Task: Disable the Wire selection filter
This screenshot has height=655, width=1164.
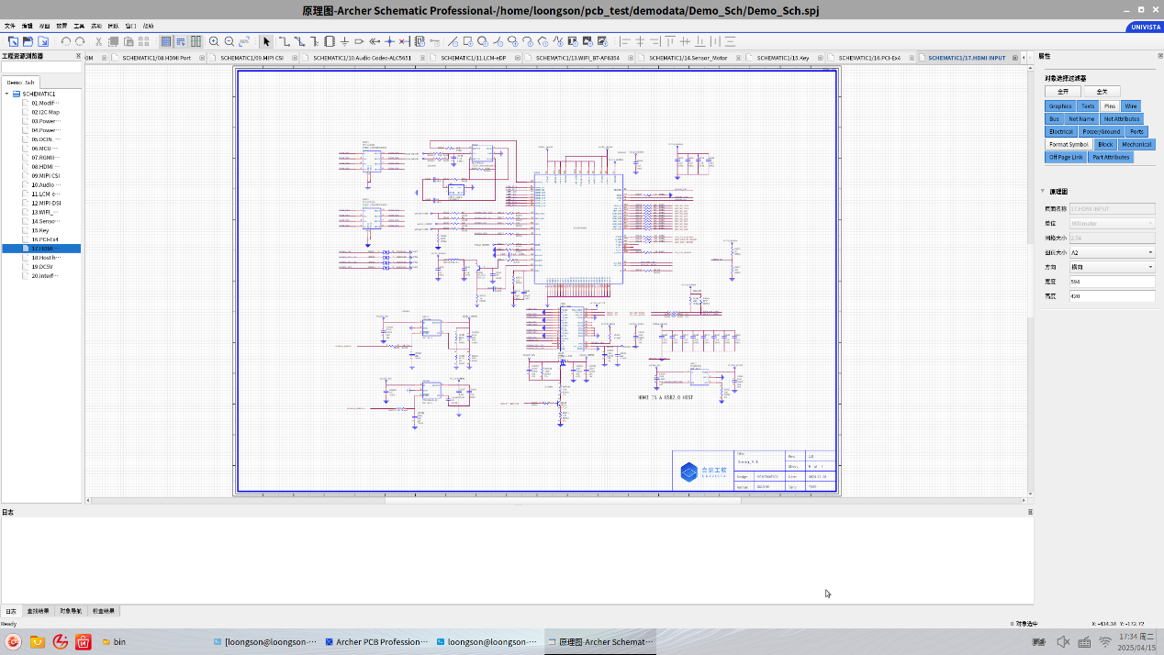Action: coord(1131,106)
